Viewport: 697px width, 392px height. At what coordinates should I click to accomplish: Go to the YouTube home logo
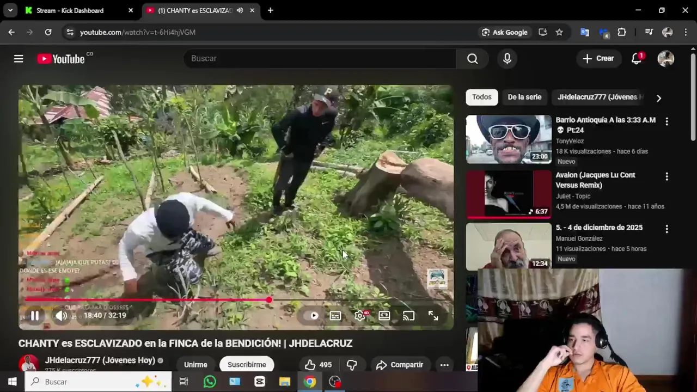tap(61, 59)
